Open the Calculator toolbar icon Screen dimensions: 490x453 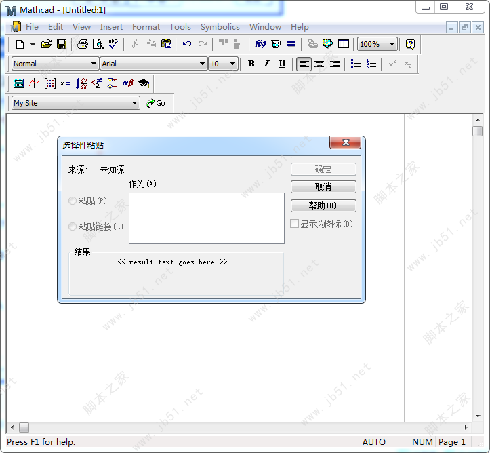pyautogui.click(x=19, y=83)
